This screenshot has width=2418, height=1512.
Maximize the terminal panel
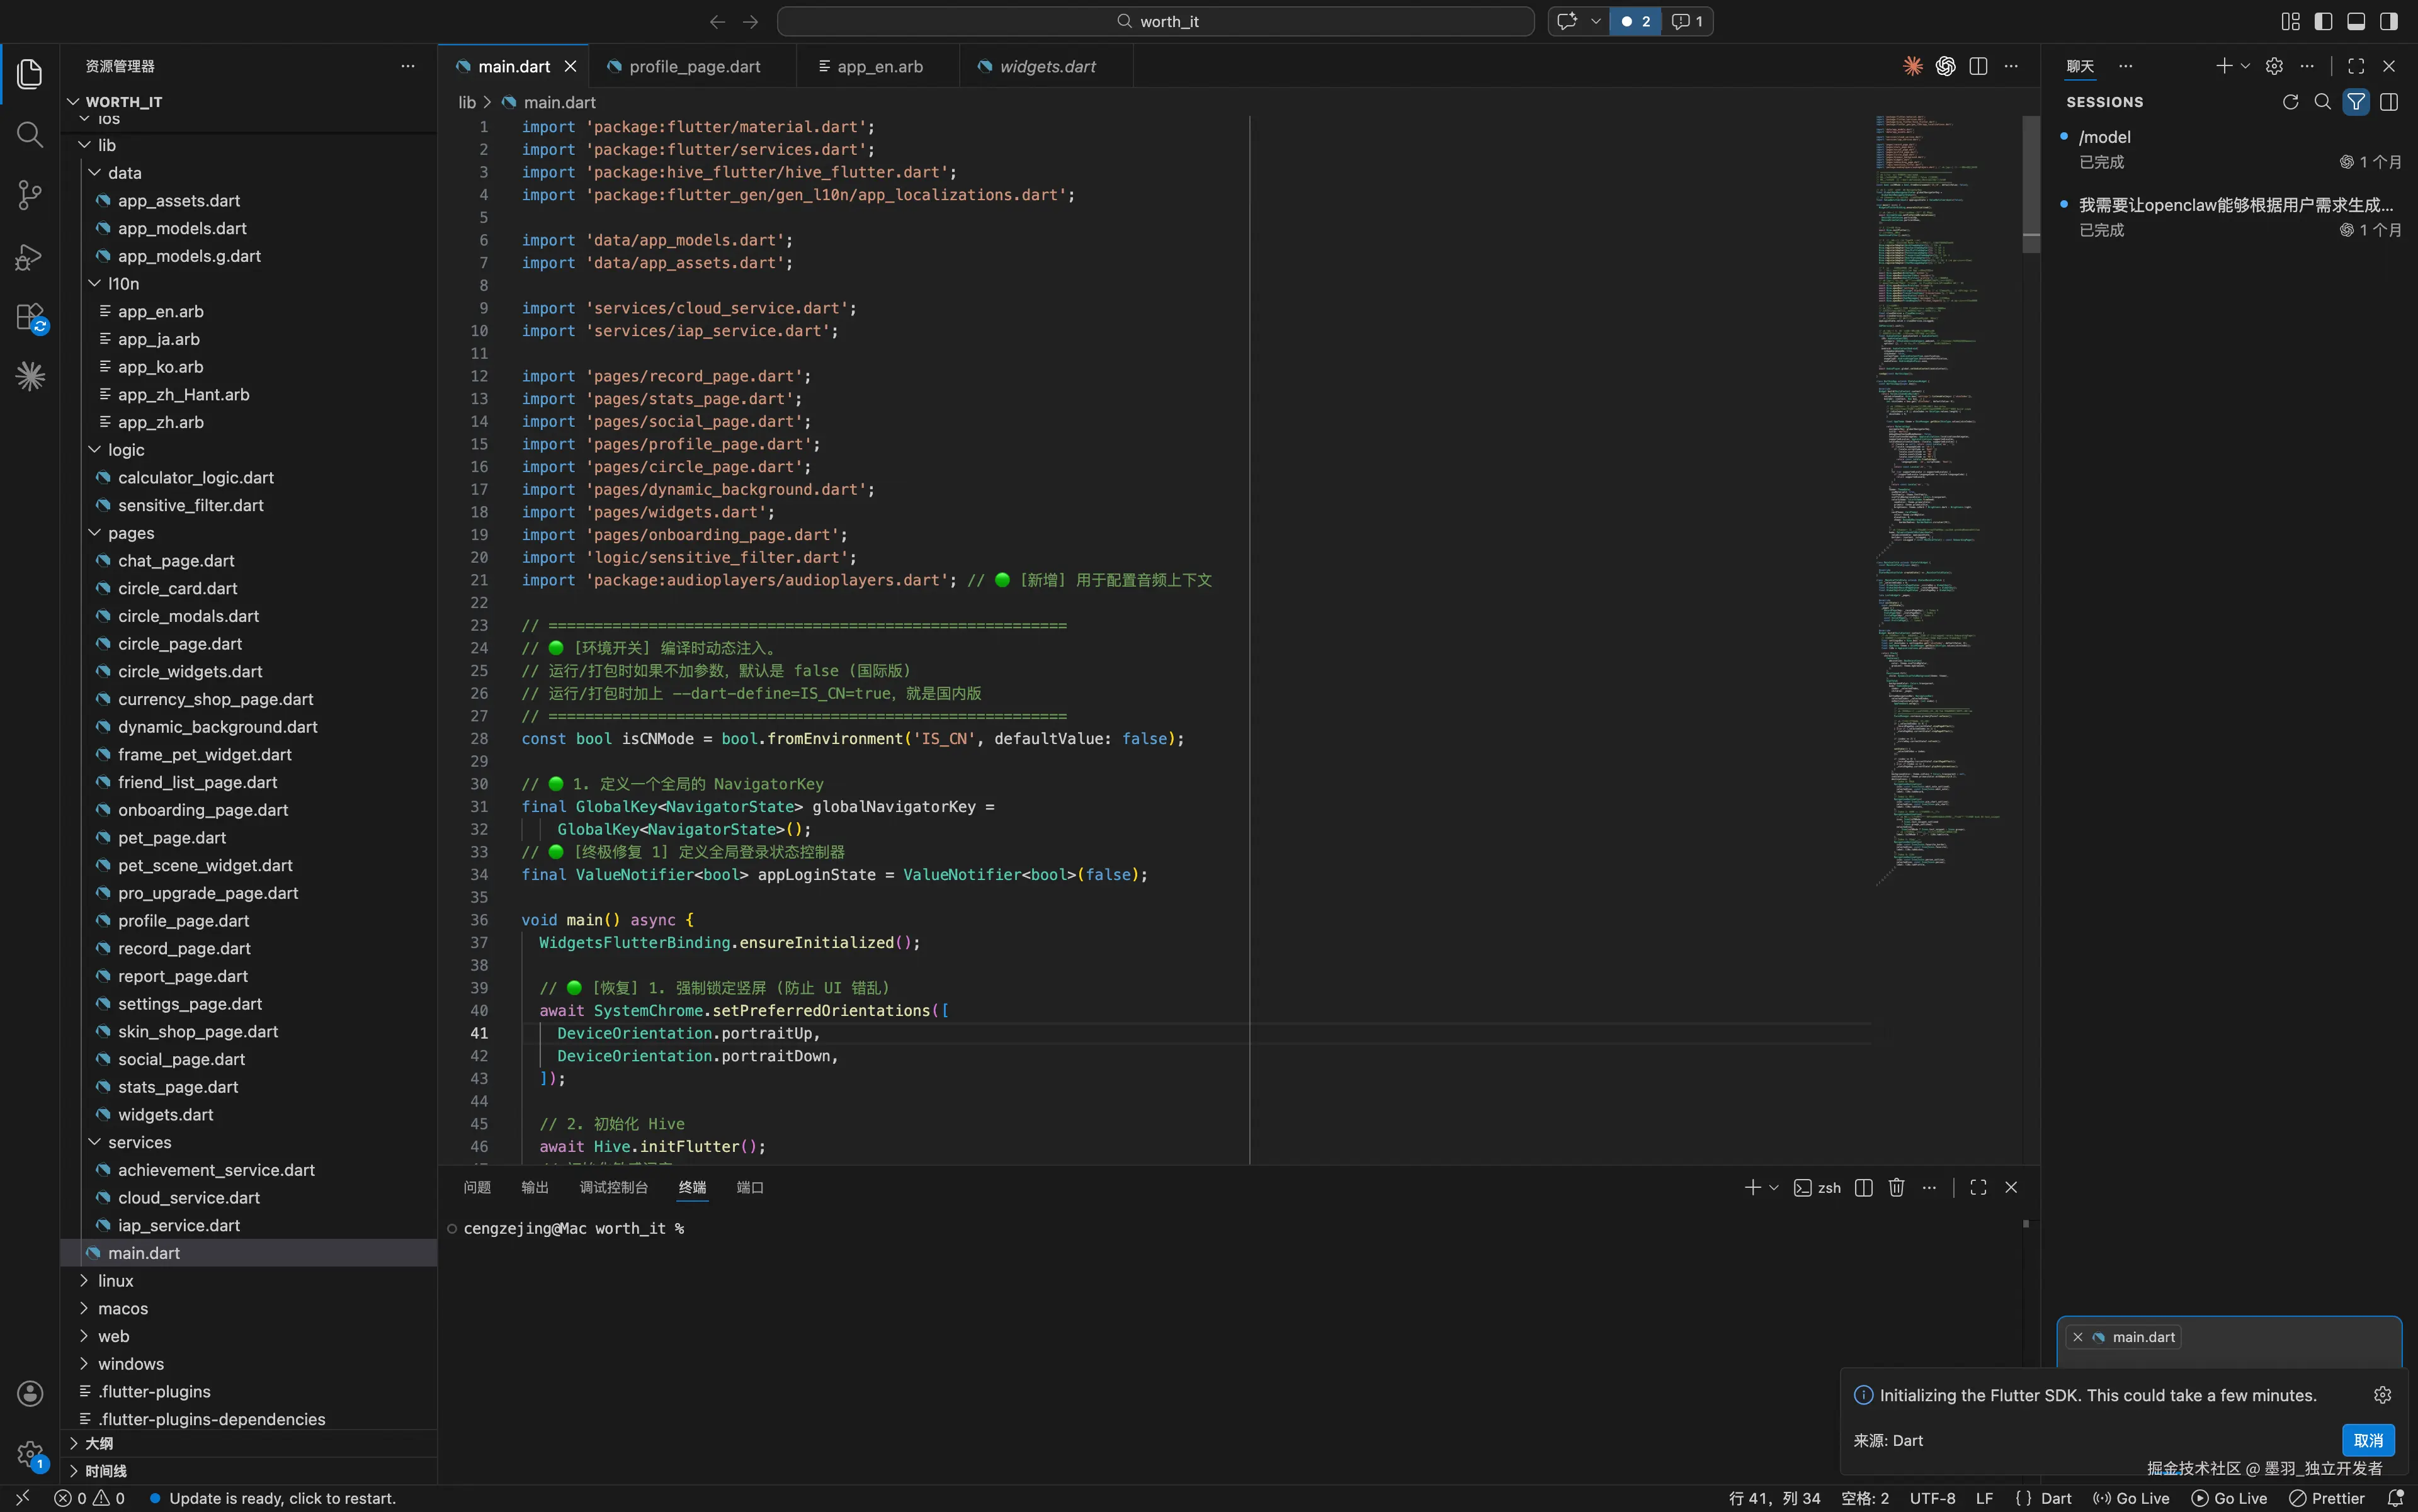point(1977,1187)
